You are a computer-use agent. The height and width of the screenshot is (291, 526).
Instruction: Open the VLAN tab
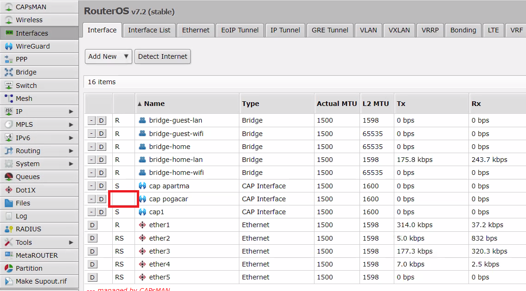368,30
